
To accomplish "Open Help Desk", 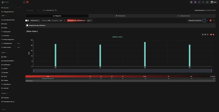I will coord(5,98).
